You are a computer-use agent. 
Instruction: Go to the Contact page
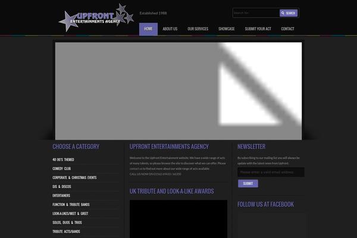click(287, 29)
